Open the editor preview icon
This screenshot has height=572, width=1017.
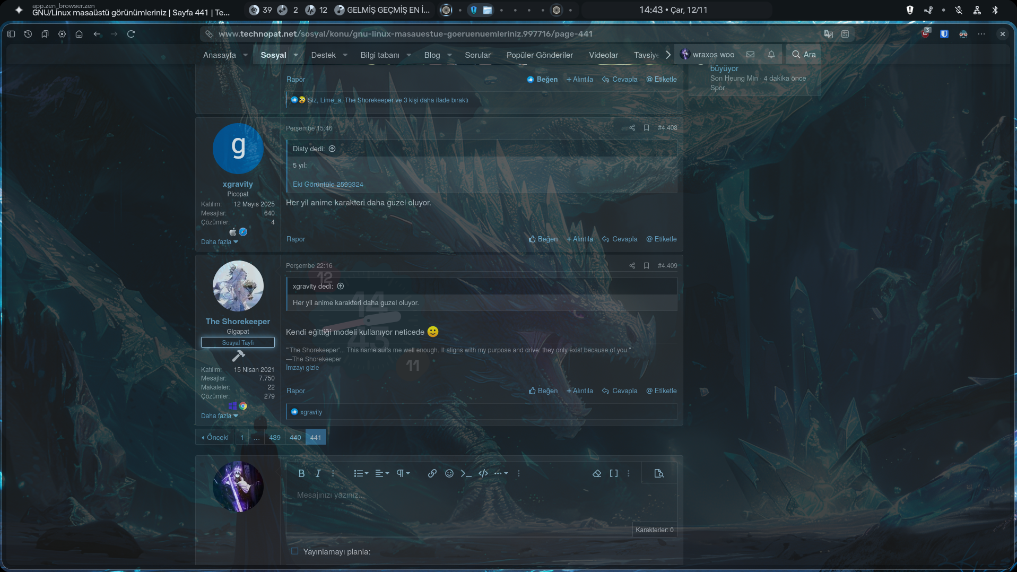(x=659, y=473)
